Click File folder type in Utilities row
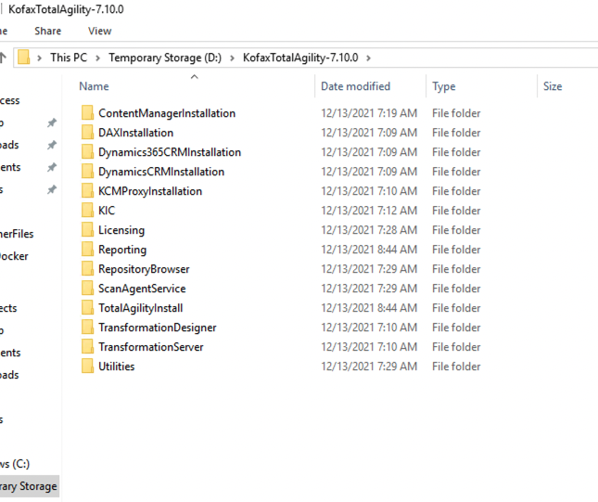This screenshot has width=598, height=502. click(456, 367)
